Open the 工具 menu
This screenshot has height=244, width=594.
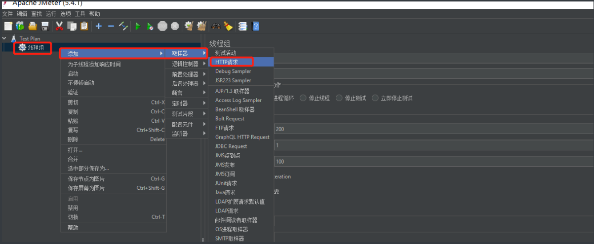click(79, 14)
